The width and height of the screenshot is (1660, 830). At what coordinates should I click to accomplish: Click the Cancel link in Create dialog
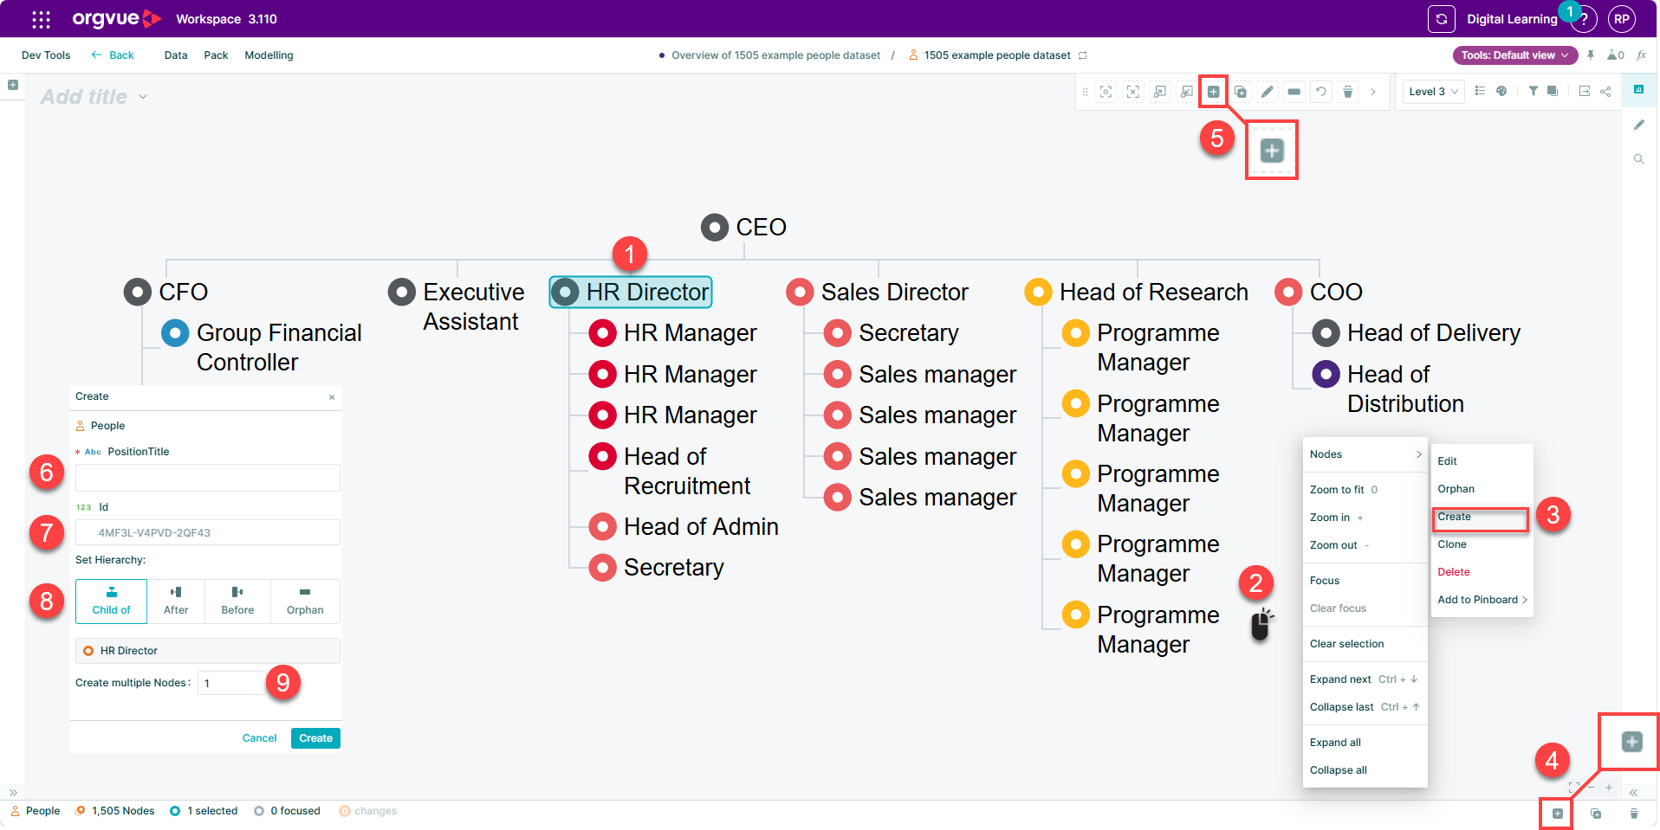(259, 738)
